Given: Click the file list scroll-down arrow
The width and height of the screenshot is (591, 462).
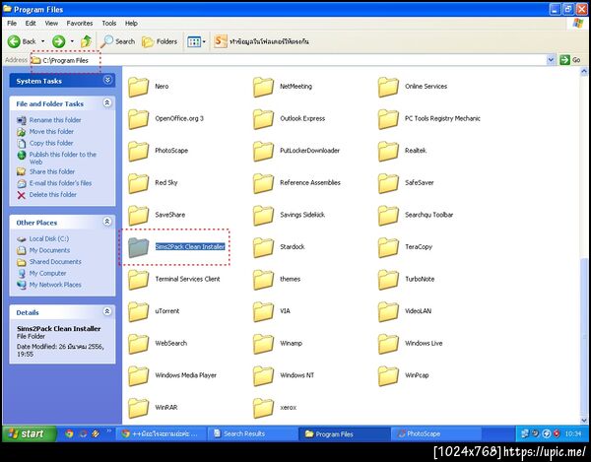Looking at the screenshot, I should pos(584,420).
